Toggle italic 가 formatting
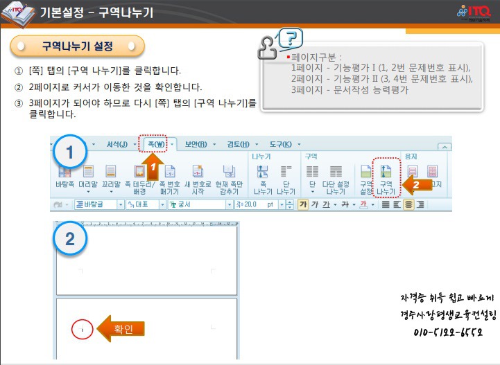Image resolution: width=500 pixels, height=365 pixels. (315, 204)
